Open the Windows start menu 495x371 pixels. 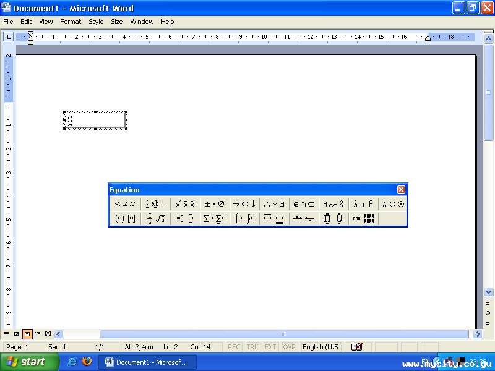(29, 362)
